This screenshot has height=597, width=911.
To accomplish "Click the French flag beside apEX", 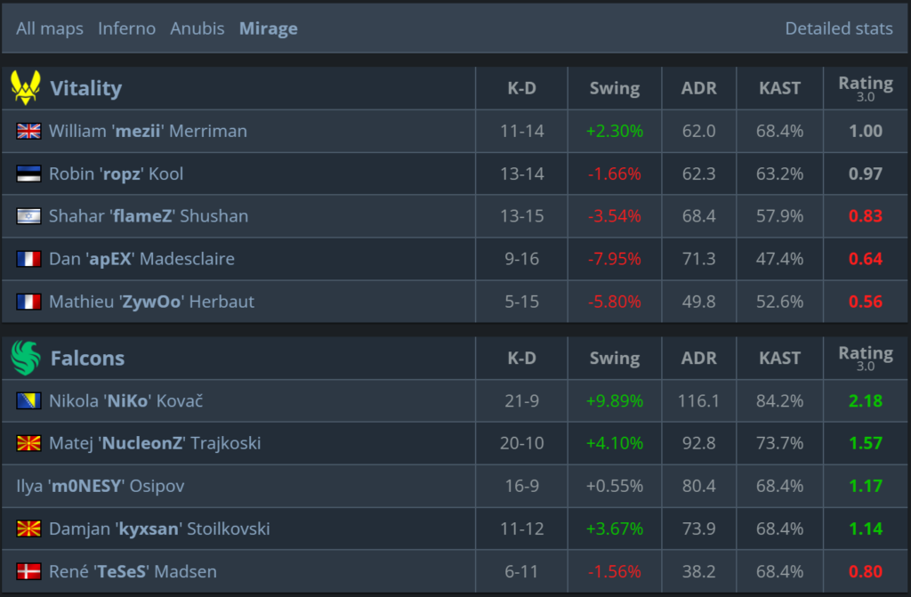I will pyautogui.click(x=29, y=259).
